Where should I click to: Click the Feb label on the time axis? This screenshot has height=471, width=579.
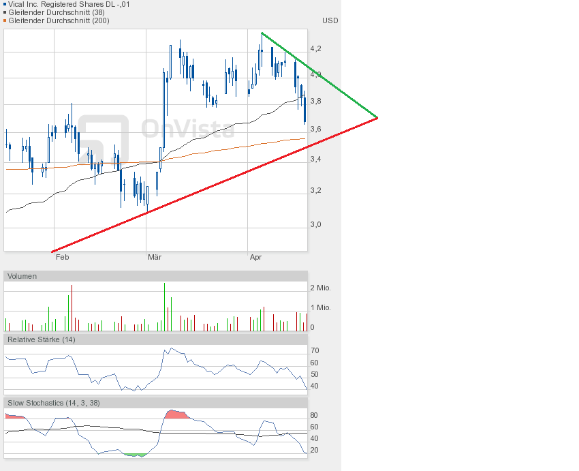point(62,257)
